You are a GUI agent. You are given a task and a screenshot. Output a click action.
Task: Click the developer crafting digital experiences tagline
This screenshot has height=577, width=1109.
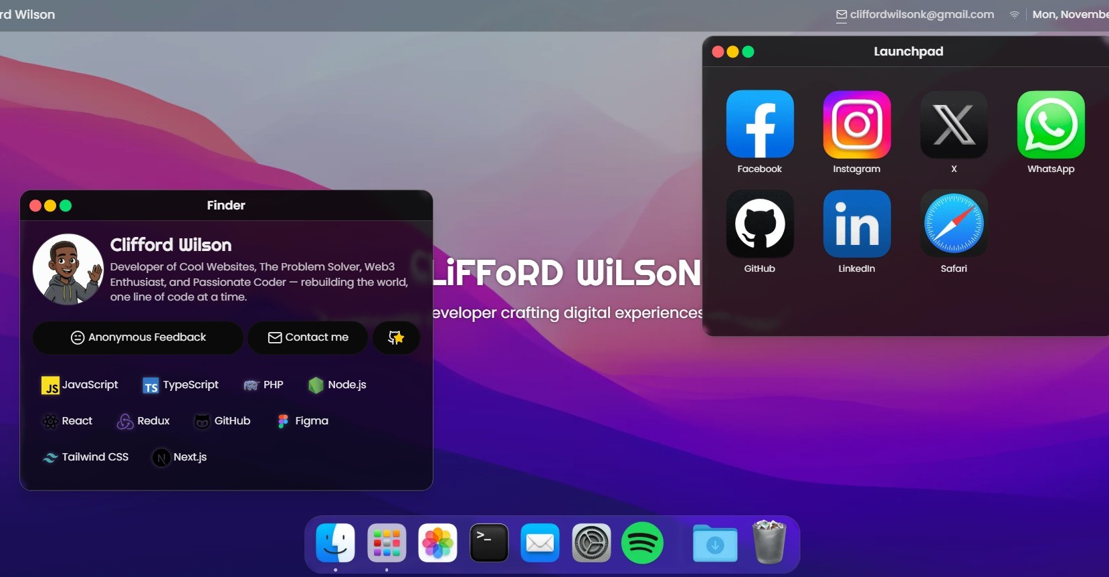pos(567,313)
